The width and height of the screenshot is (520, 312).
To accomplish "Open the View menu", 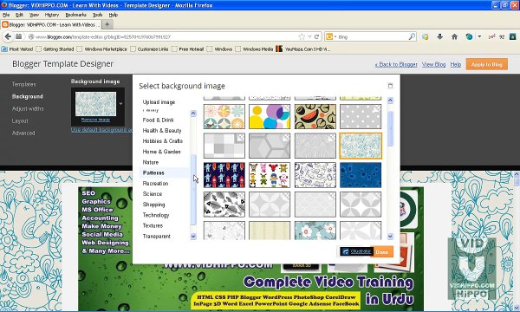I will [x=34, y=15].
